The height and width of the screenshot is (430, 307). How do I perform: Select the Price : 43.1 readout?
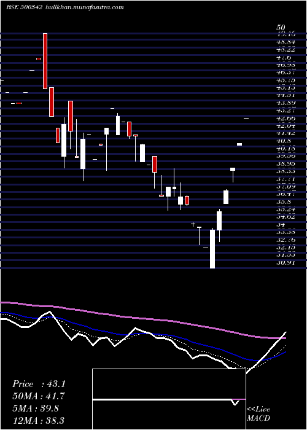pyautogui.click(x=39, y=384)
